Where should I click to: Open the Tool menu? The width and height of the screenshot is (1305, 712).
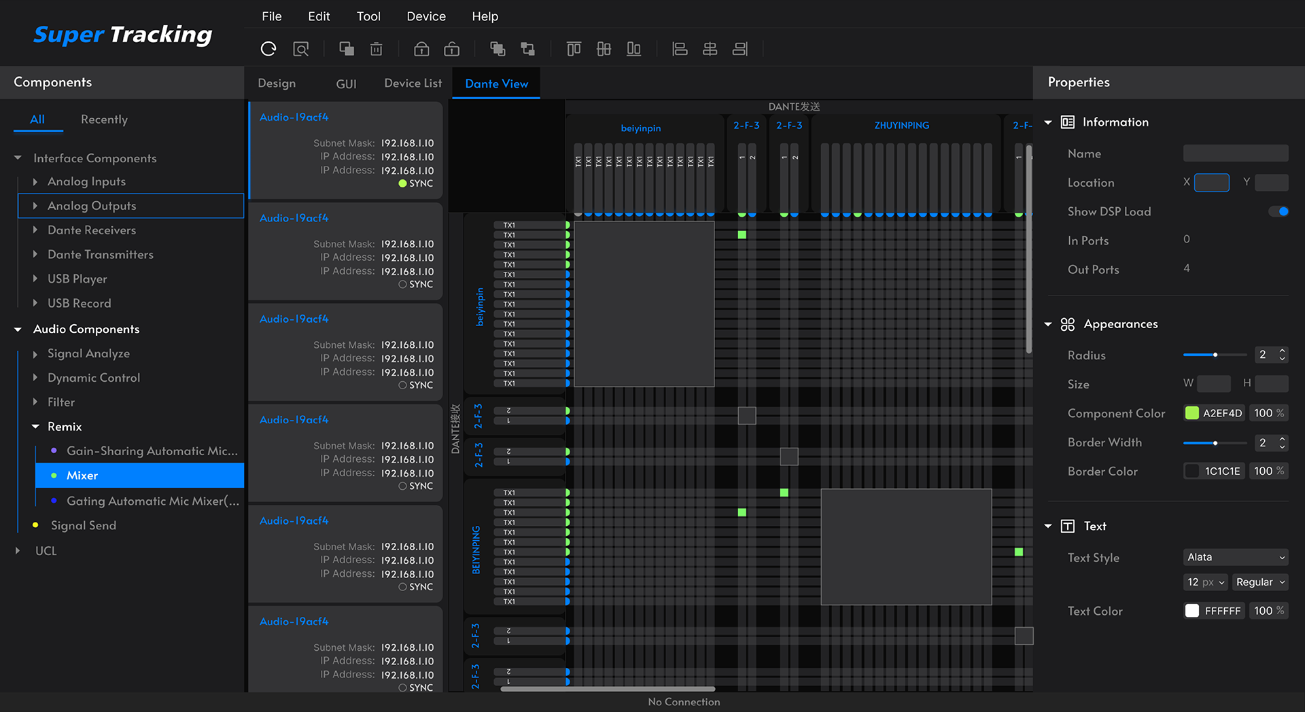(368, 16)
